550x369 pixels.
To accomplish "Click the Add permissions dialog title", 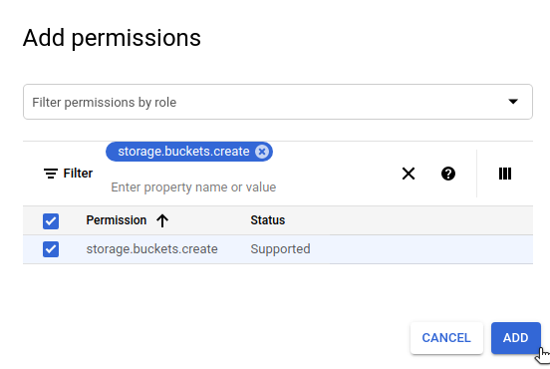I will click(112, 38).
